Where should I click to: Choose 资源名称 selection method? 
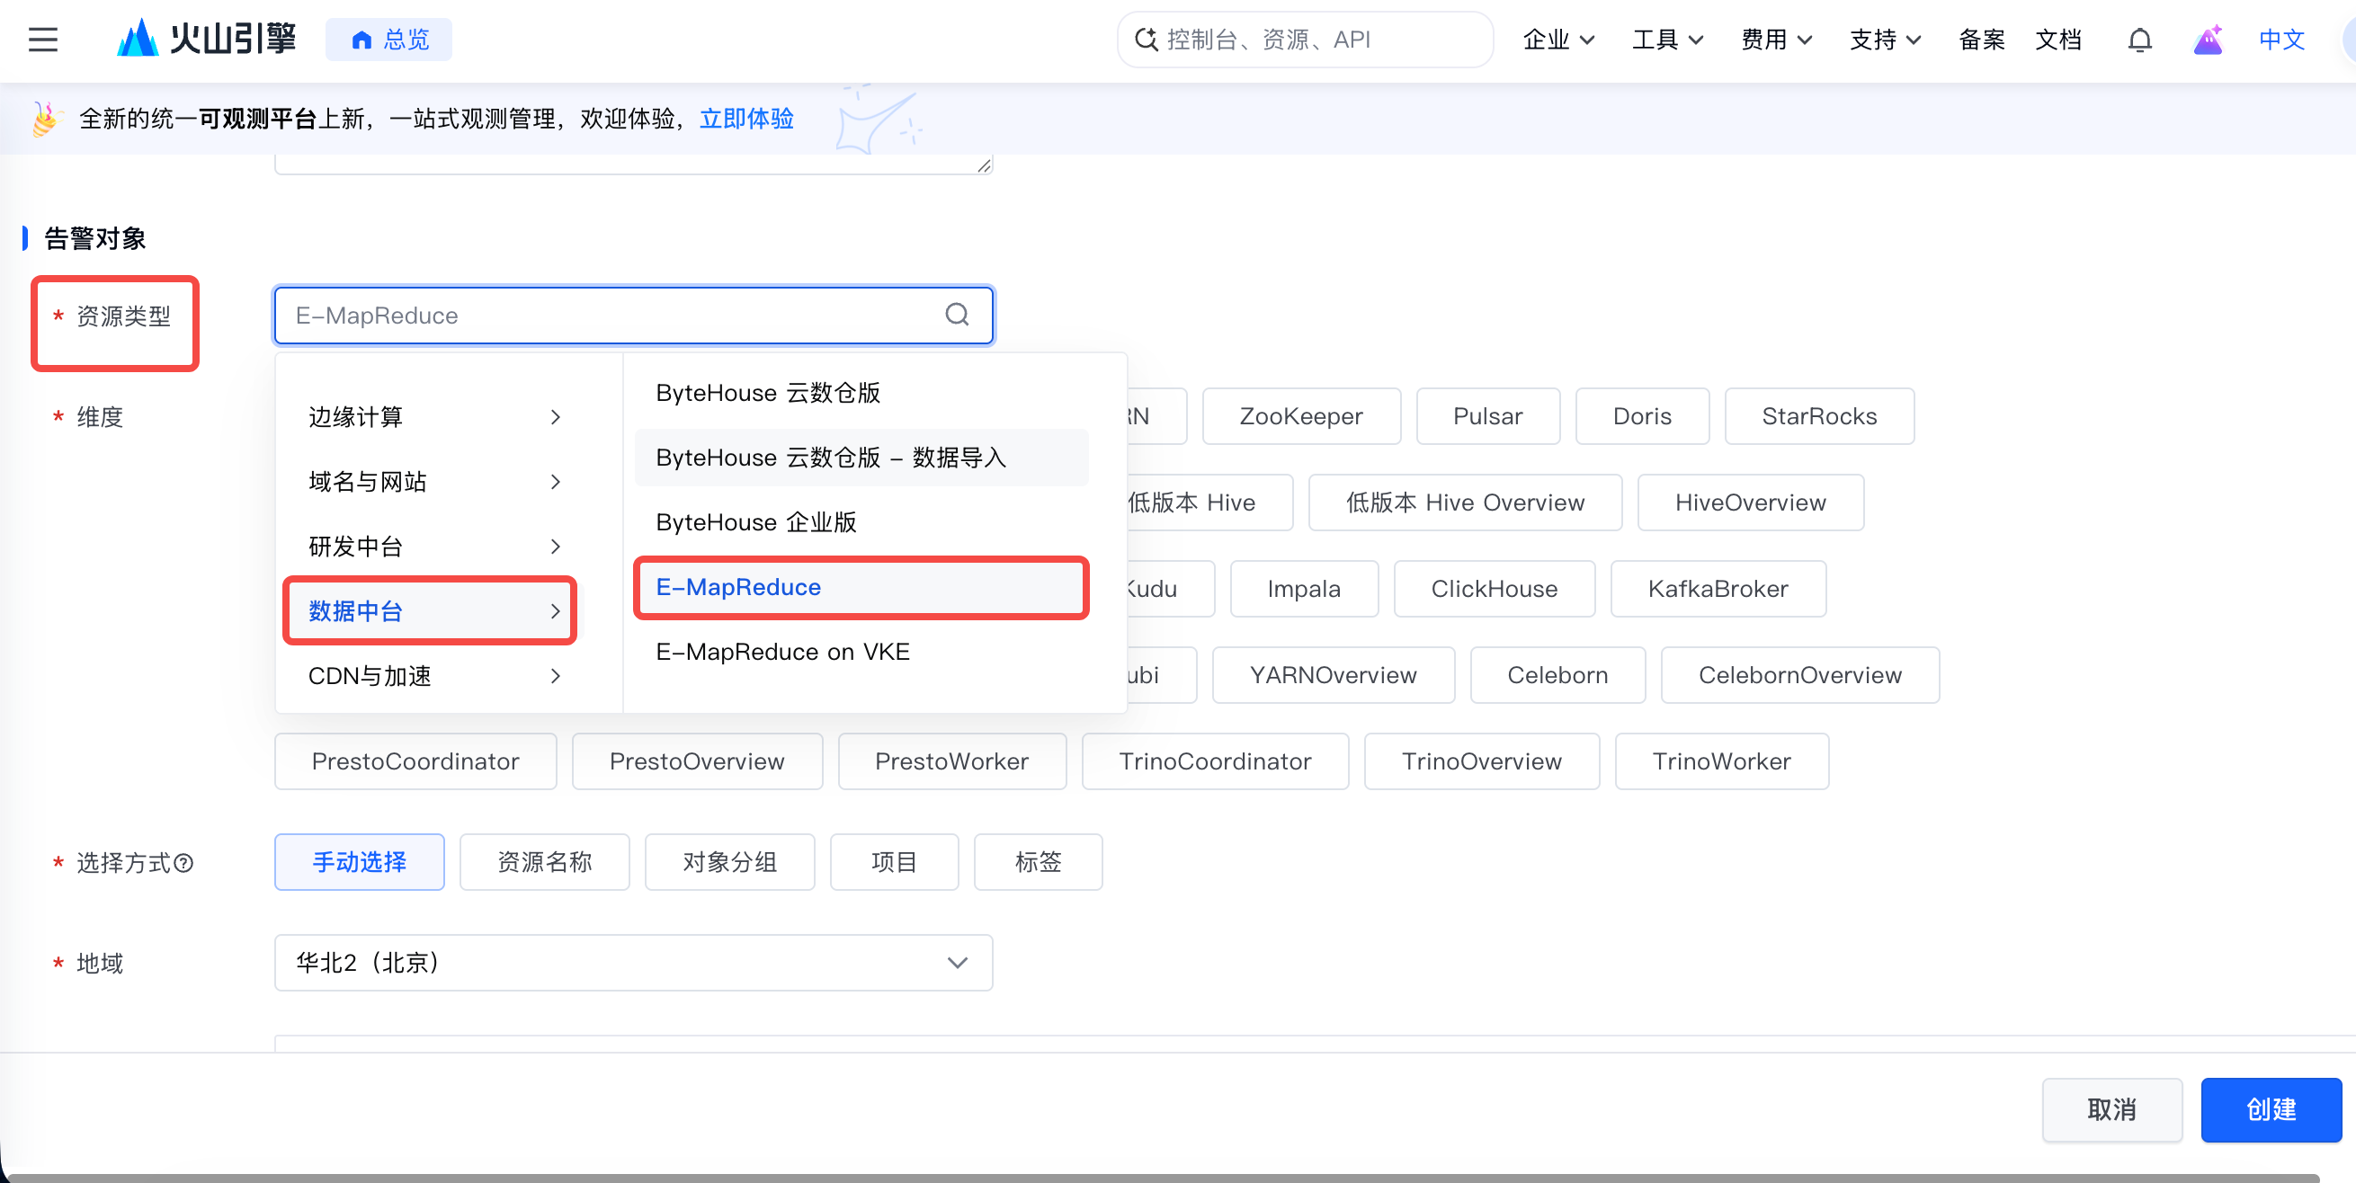(544, 861)
